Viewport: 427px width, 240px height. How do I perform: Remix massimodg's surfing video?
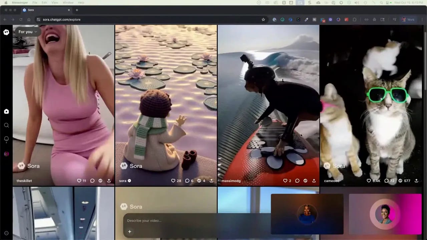(x=305, y=181)
